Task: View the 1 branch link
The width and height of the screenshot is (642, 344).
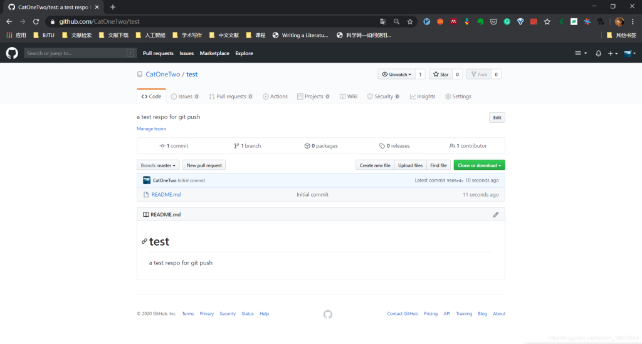Action: point(247,145)
